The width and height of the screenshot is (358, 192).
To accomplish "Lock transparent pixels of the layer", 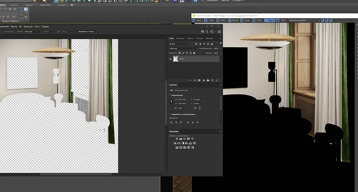I will (x=180, y=53).
